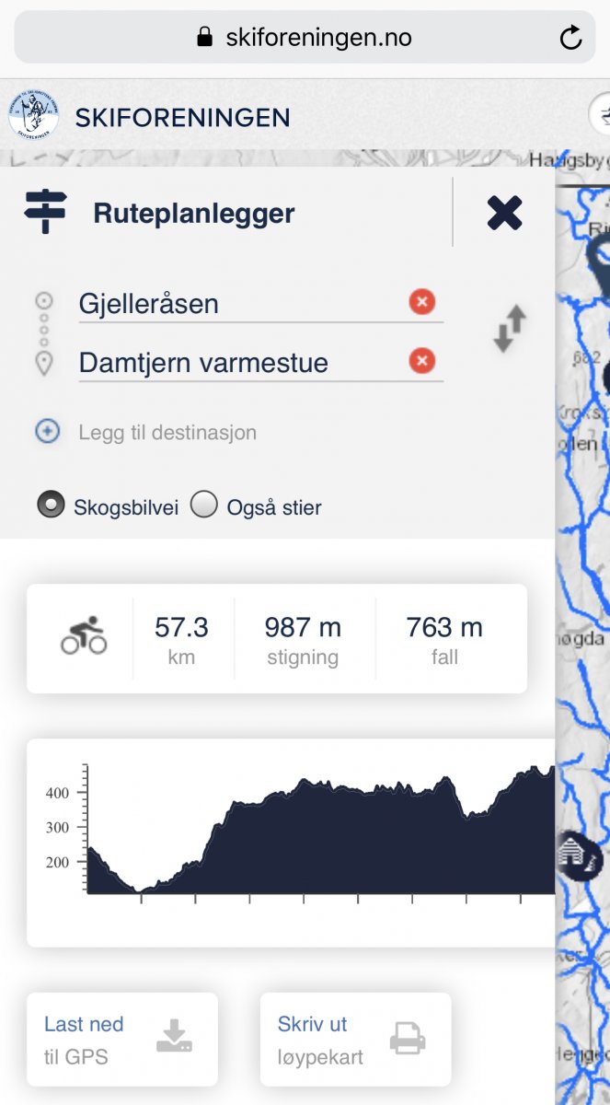The width and height of the screenshot is (610, 1105).
Task: Click the signpost Ruteplanlegger icon
Action: (x=45, y=212)
